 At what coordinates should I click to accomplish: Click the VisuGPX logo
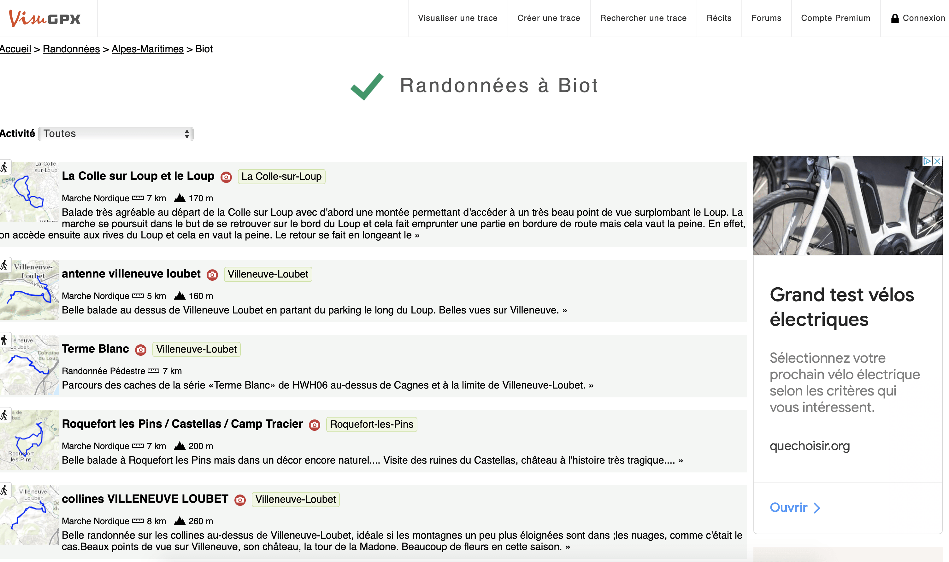45,18
